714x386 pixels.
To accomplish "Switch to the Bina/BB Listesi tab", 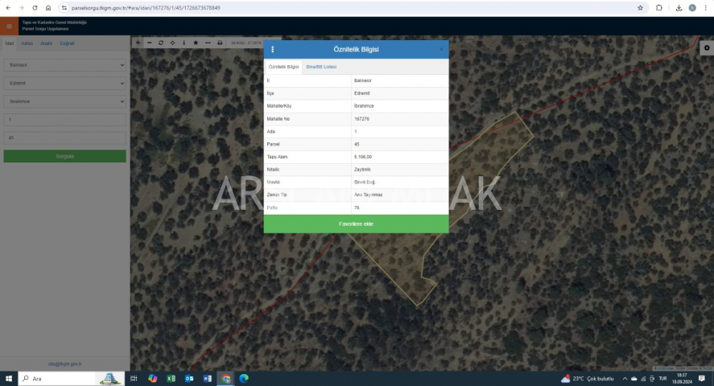I will 321,67.
